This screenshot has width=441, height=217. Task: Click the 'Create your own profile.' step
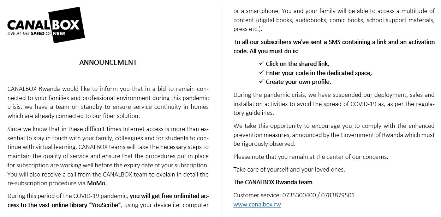point(298,82)
